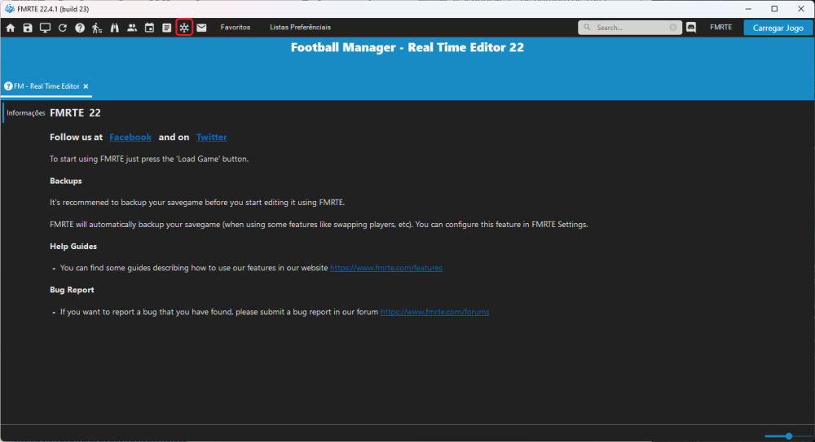The height and width of the screenshot is (442, 815).
Task: Click the snowflake freeze icon
Action: (x=184, y=28)
